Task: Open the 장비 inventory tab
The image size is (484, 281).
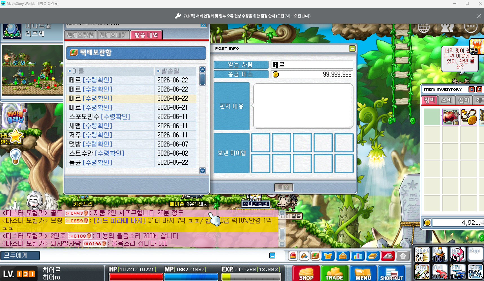Action: point(430,100)
